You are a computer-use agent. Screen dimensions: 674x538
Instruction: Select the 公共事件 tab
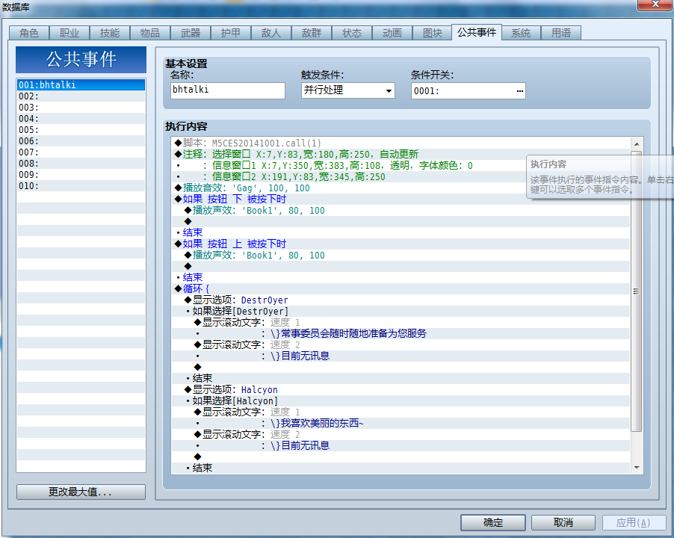477,32
